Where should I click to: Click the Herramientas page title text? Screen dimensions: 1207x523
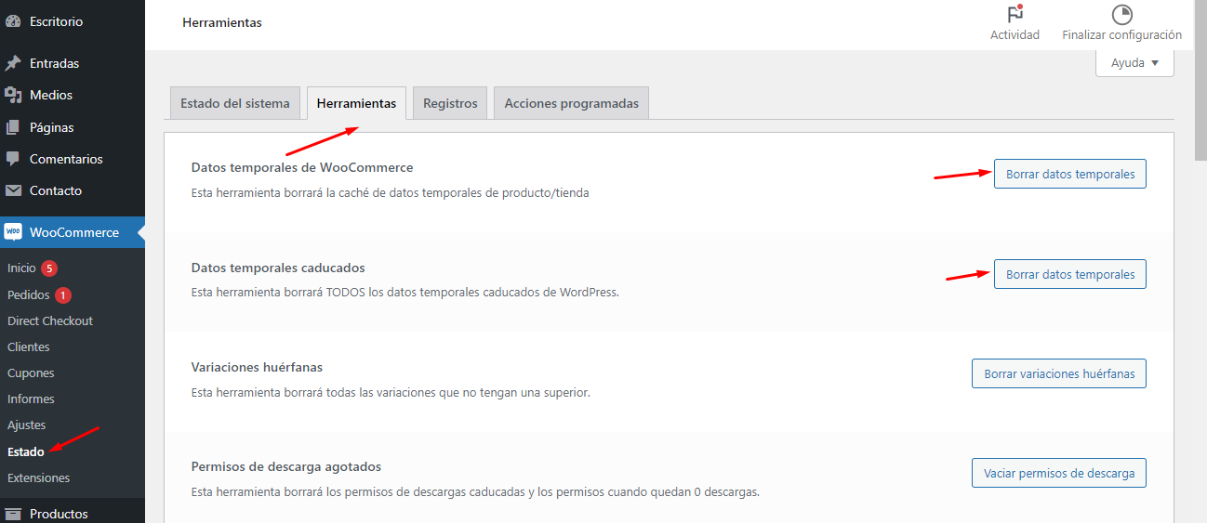coord(222,22)
